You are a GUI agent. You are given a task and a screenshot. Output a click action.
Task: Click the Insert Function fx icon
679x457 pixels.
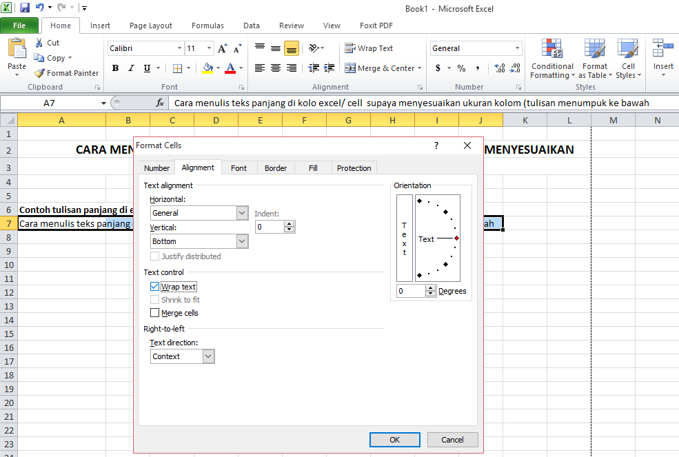coord(160,103)
